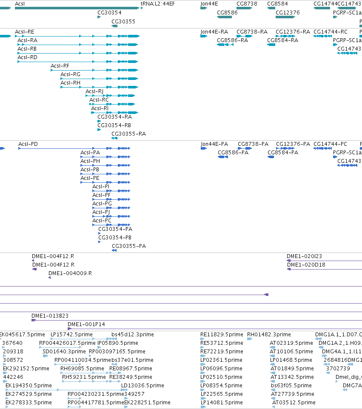This screenshot has height=409, width=362.
Task: Click the Acsl-RC transcript label
Action: (x=99, y=99)
